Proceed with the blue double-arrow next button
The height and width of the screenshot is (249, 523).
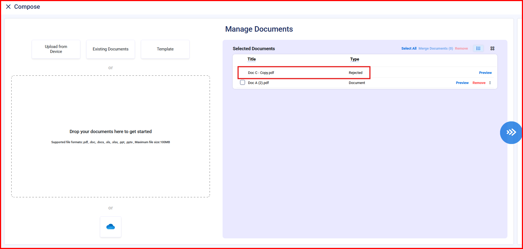pyautogui.click(x=511, y=133)
